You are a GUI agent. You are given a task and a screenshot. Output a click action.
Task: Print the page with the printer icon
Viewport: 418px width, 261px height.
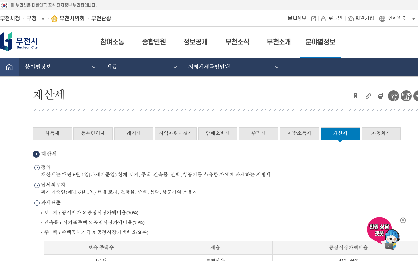381,96
